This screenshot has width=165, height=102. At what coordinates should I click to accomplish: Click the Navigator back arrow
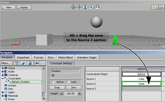(x=36, y=63)
